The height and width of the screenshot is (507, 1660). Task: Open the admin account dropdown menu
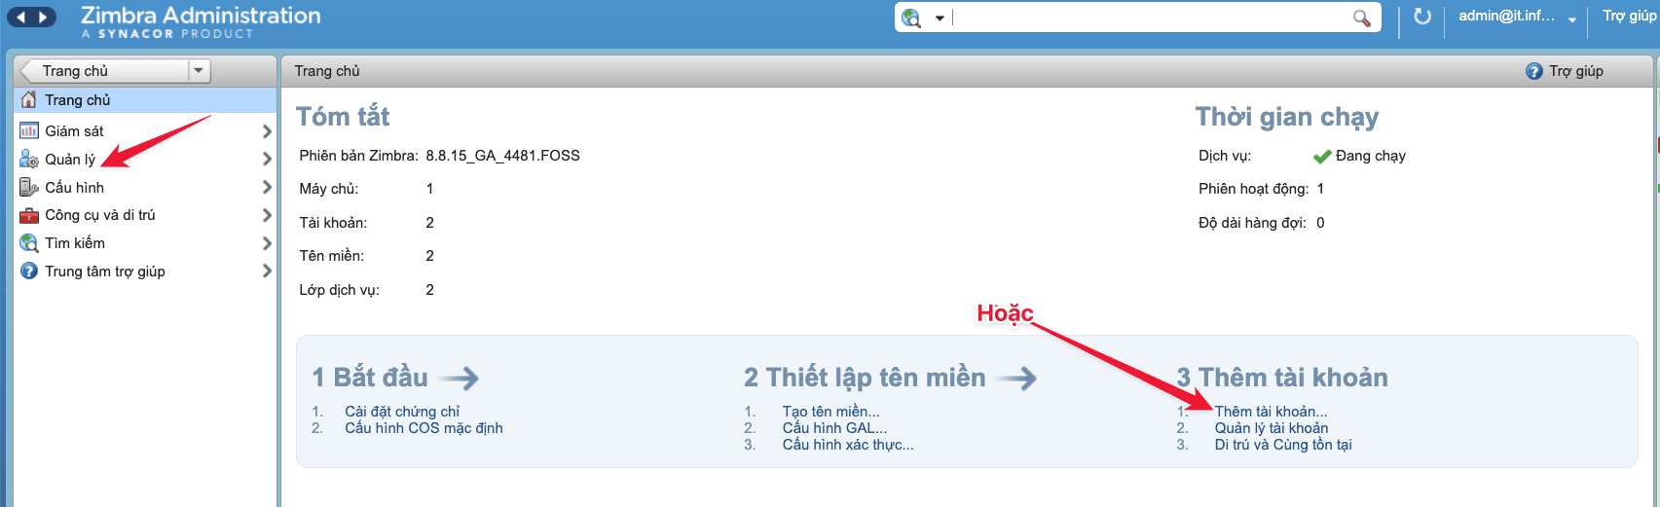(1571, 19)
